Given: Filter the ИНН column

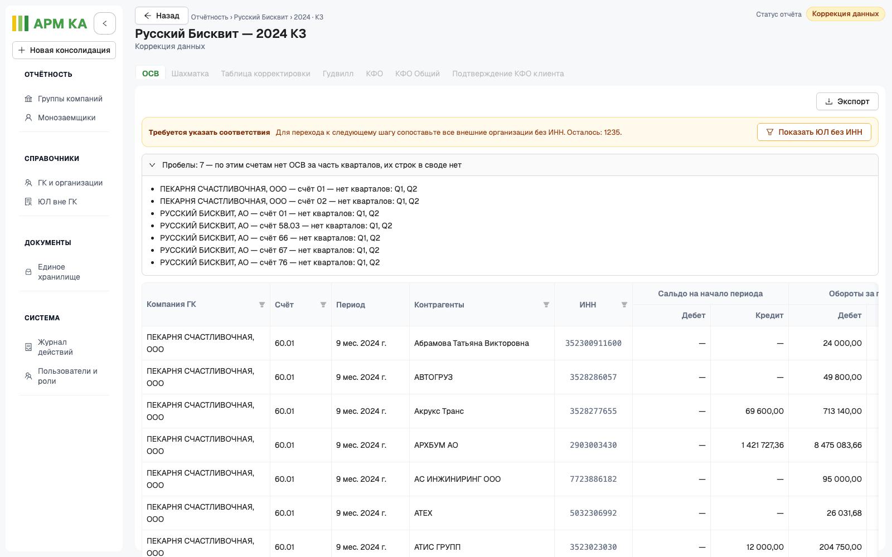Looking at the screenshot, I should click(624, 305).
